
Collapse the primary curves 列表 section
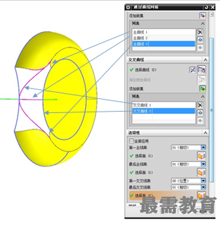(x=203, y=23)
